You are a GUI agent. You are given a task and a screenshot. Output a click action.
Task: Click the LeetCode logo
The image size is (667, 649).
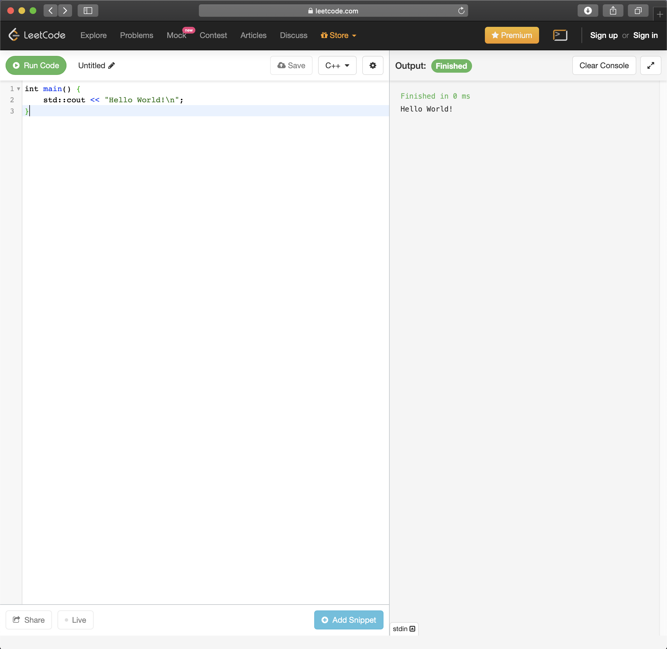(37, 35)
